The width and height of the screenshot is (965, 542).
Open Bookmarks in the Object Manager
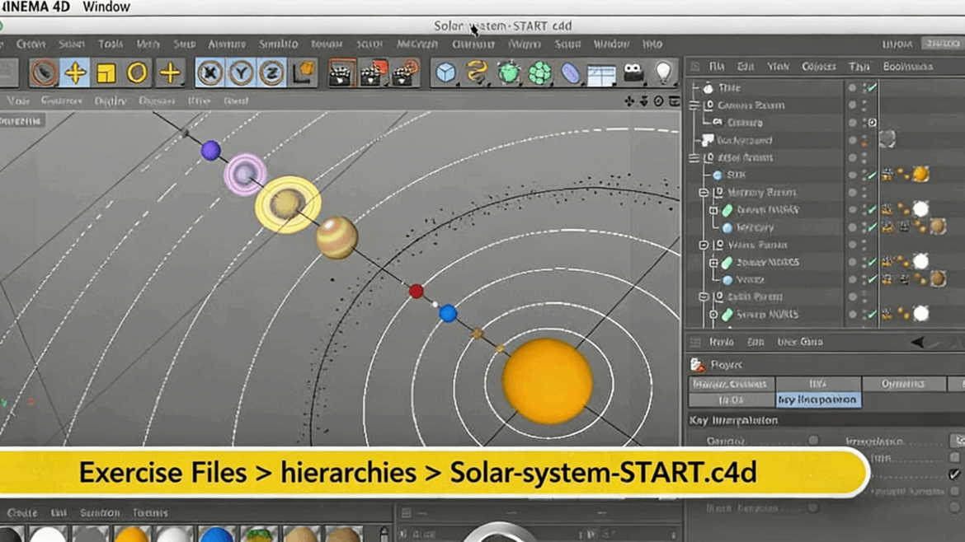point(906,67)
